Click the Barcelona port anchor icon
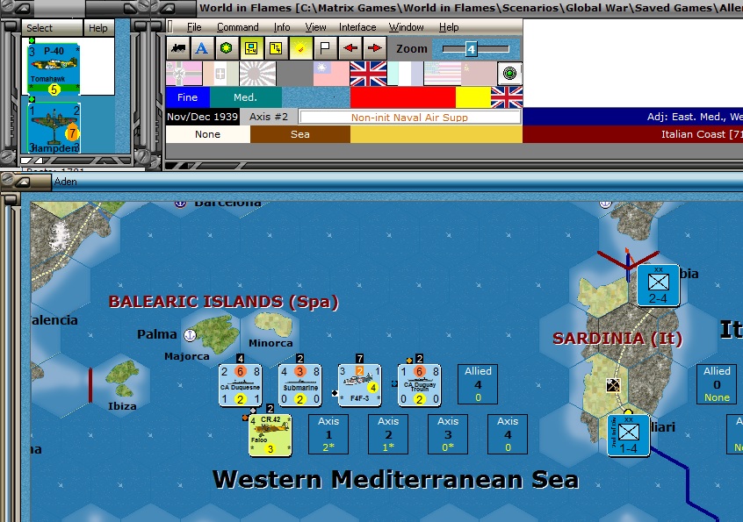Image resolution: width=743 pixels, height=522 pixels. 180,204
